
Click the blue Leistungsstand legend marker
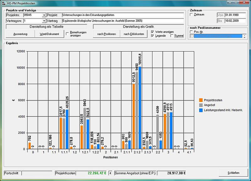(x=201, y=110)
